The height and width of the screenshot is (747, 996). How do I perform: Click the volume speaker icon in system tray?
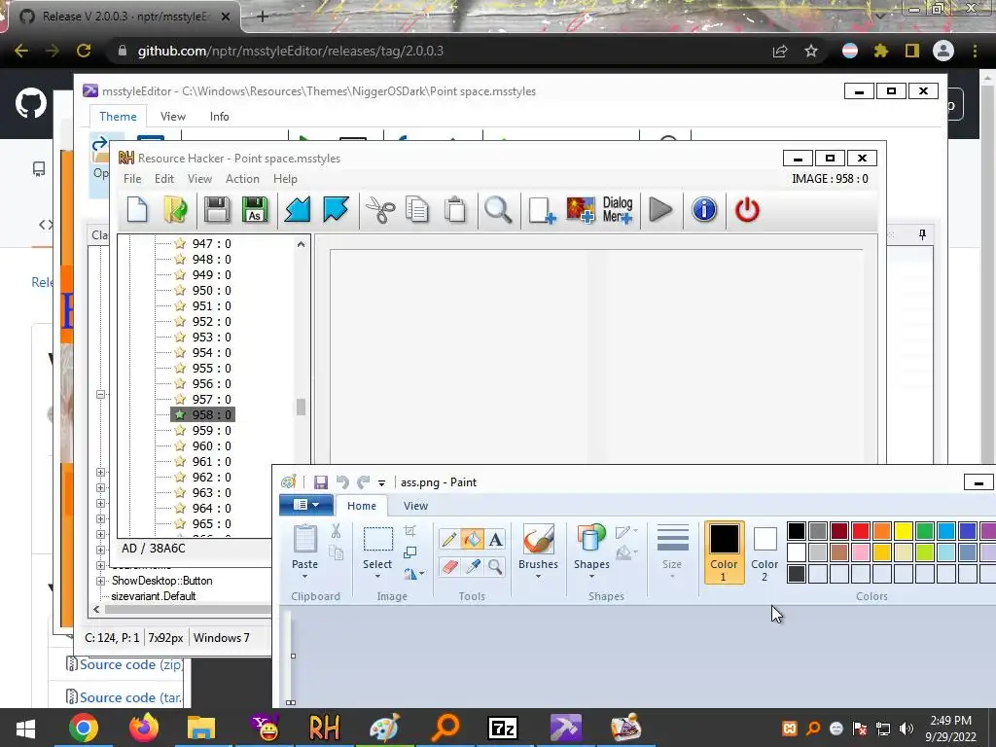(907, 729)
